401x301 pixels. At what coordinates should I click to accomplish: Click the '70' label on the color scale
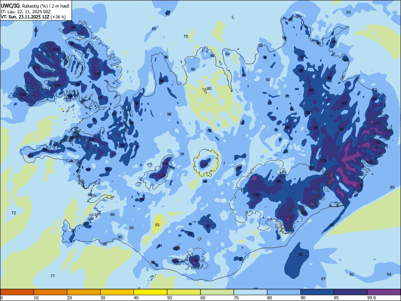236,298
